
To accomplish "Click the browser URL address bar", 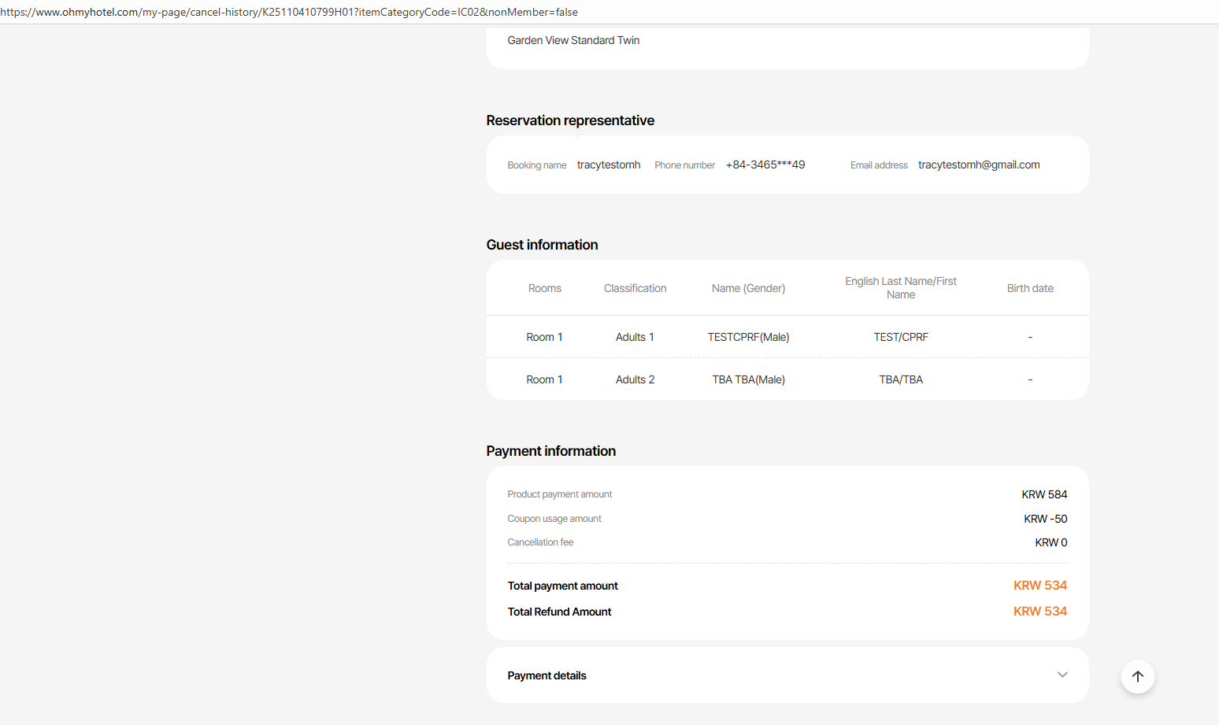I will tap(289, 12).
